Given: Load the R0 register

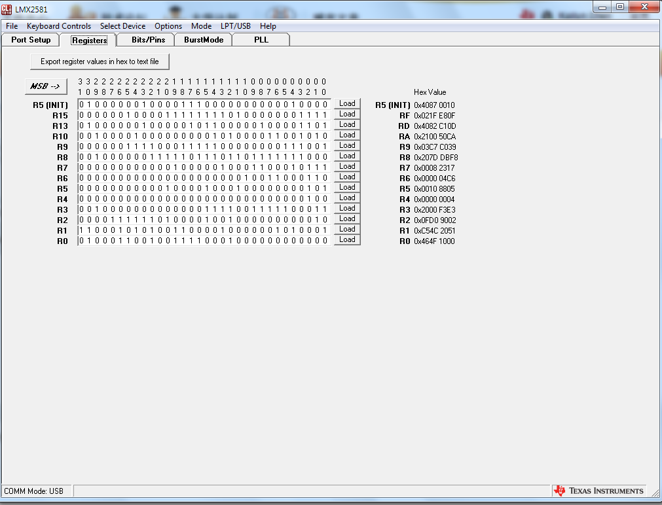Looking at the screenshot, I should point(347,239).
